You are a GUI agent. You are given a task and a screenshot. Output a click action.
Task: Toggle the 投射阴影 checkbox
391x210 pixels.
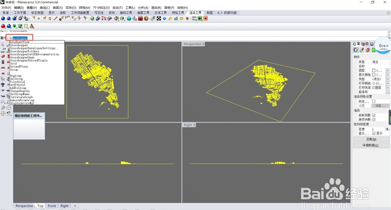[374, 115]
